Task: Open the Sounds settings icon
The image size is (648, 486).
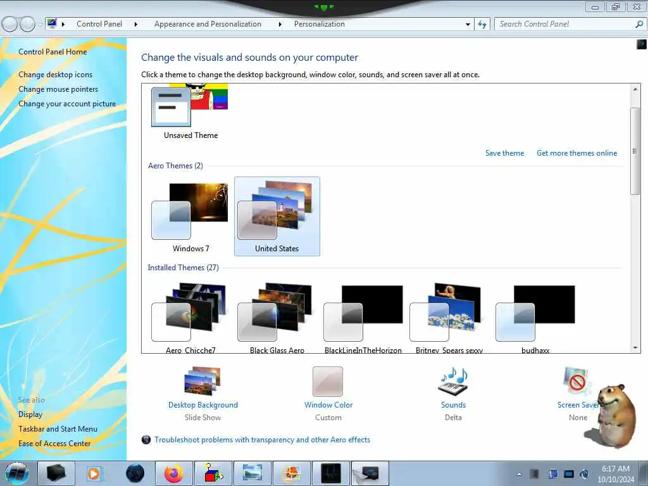Action: tap(453, 380)
